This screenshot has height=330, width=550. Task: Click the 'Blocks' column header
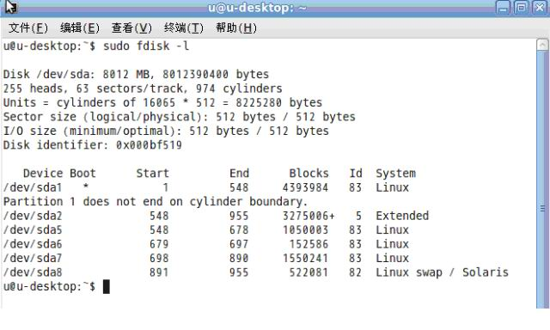pos(309,174)
